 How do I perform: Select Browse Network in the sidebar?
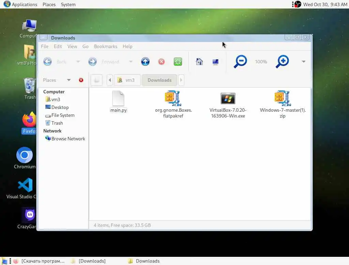click(65, 139)
